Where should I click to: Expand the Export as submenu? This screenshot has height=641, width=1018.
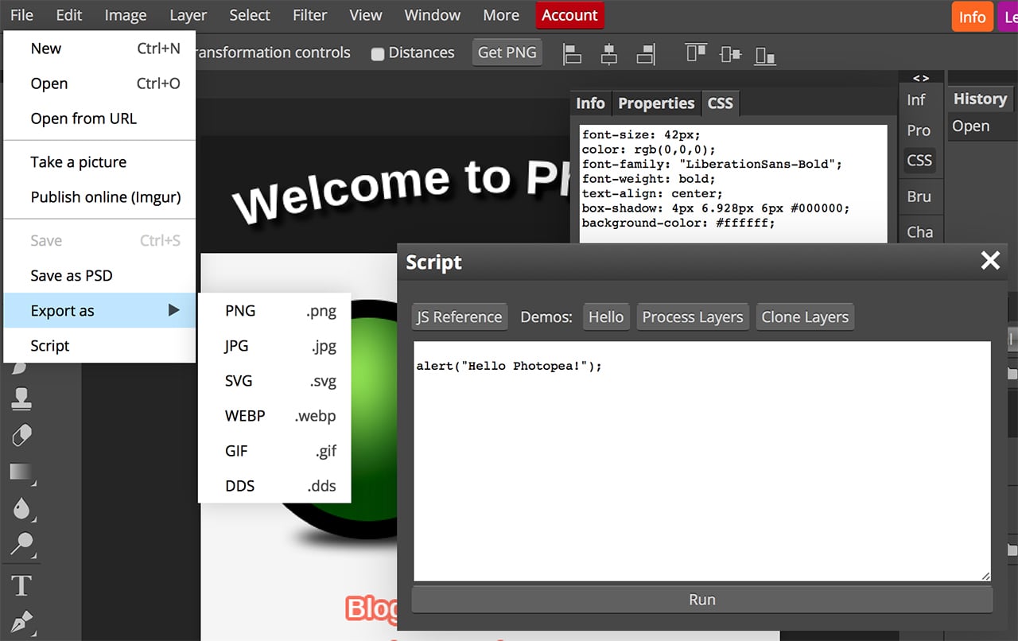point(64,310)
